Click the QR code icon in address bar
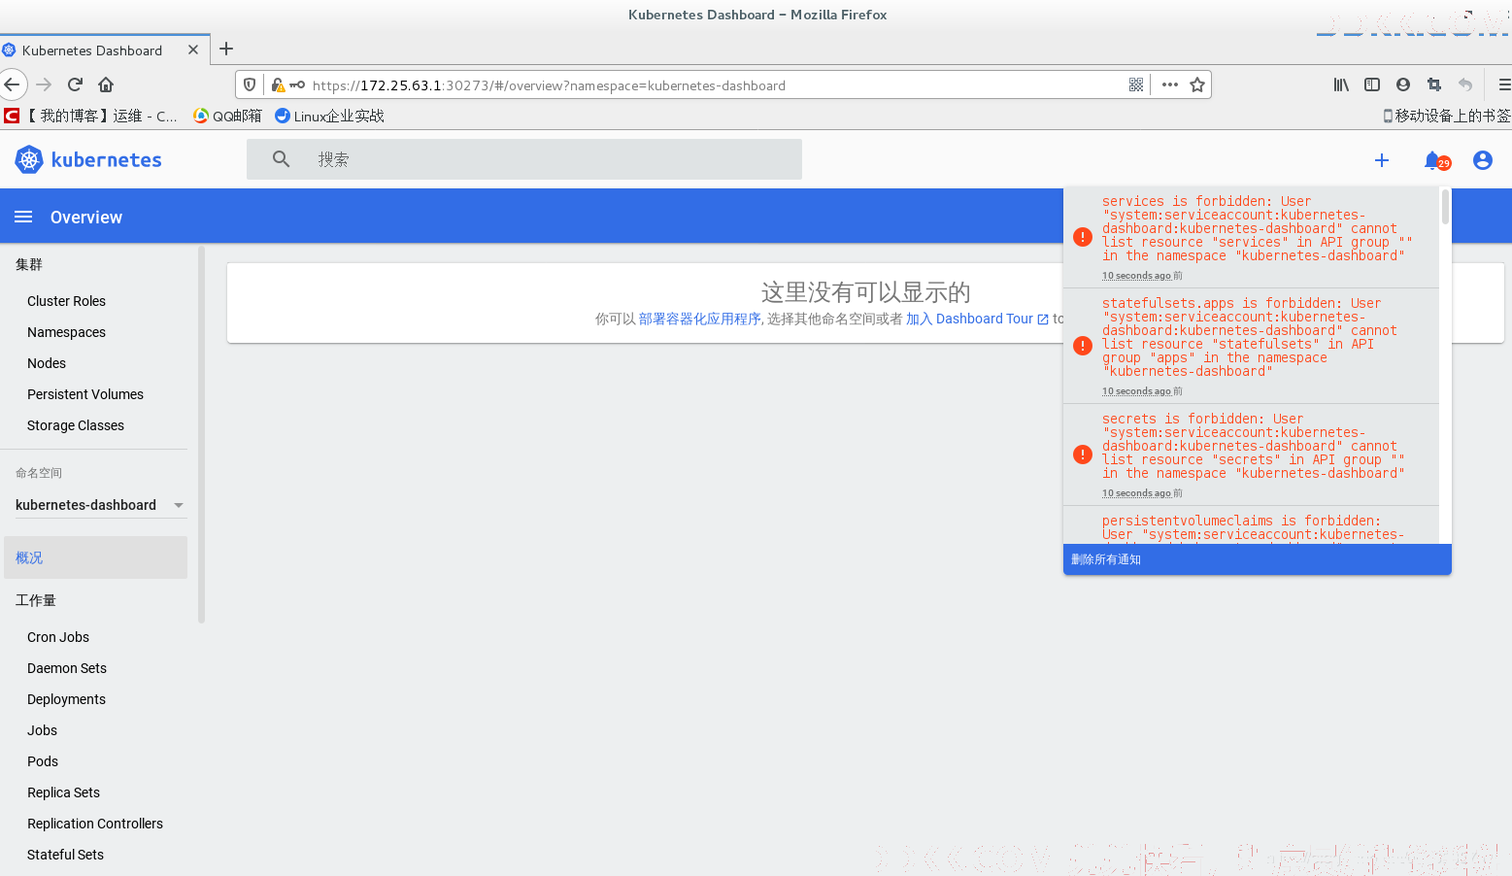Screen dimensions: 1512x876 (x=1136, y=84)
